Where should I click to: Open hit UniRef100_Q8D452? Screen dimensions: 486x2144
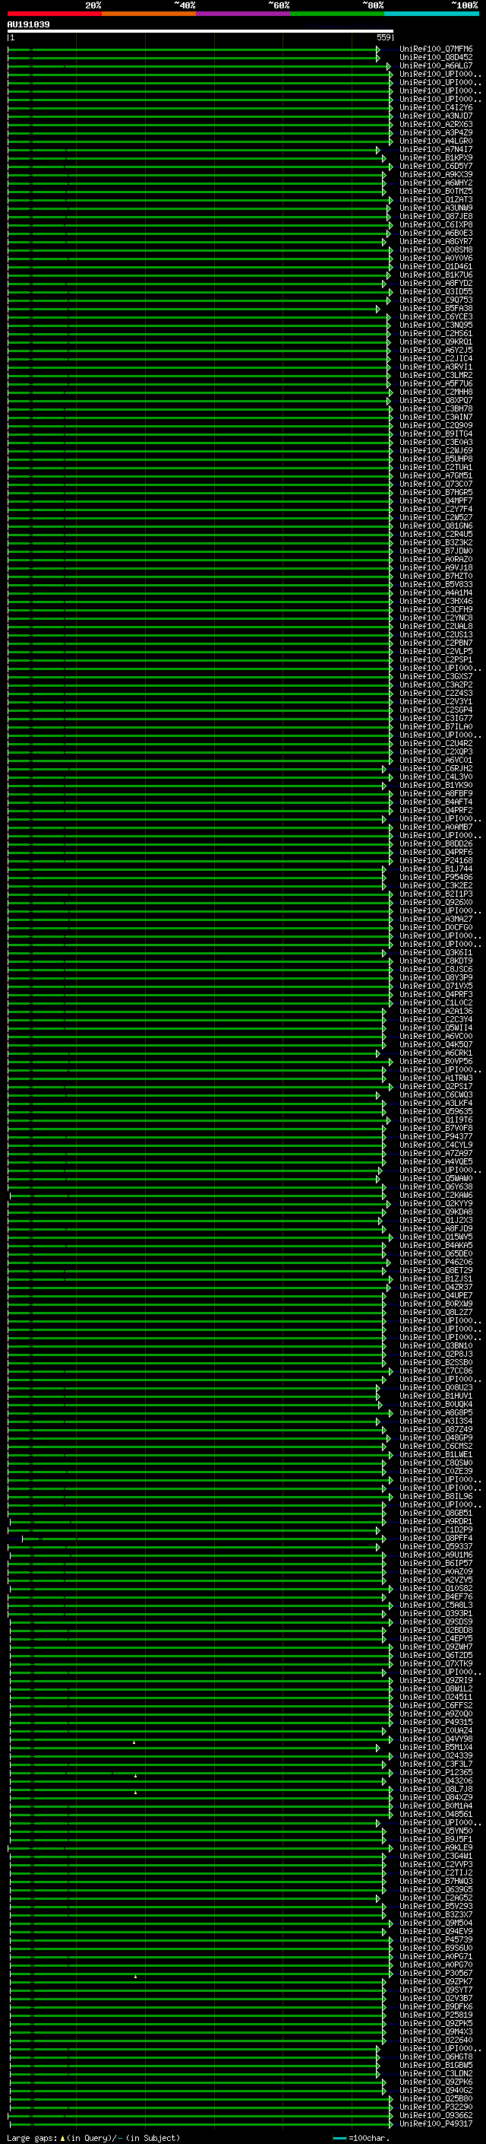point(435,58)
